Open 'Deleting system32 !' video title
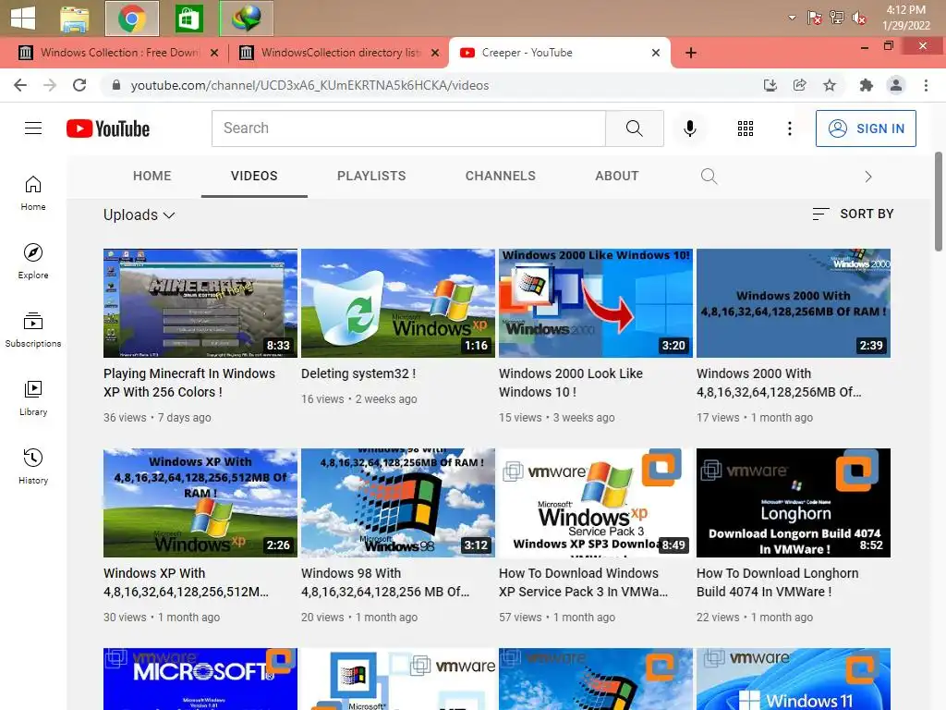 [358, 373]
